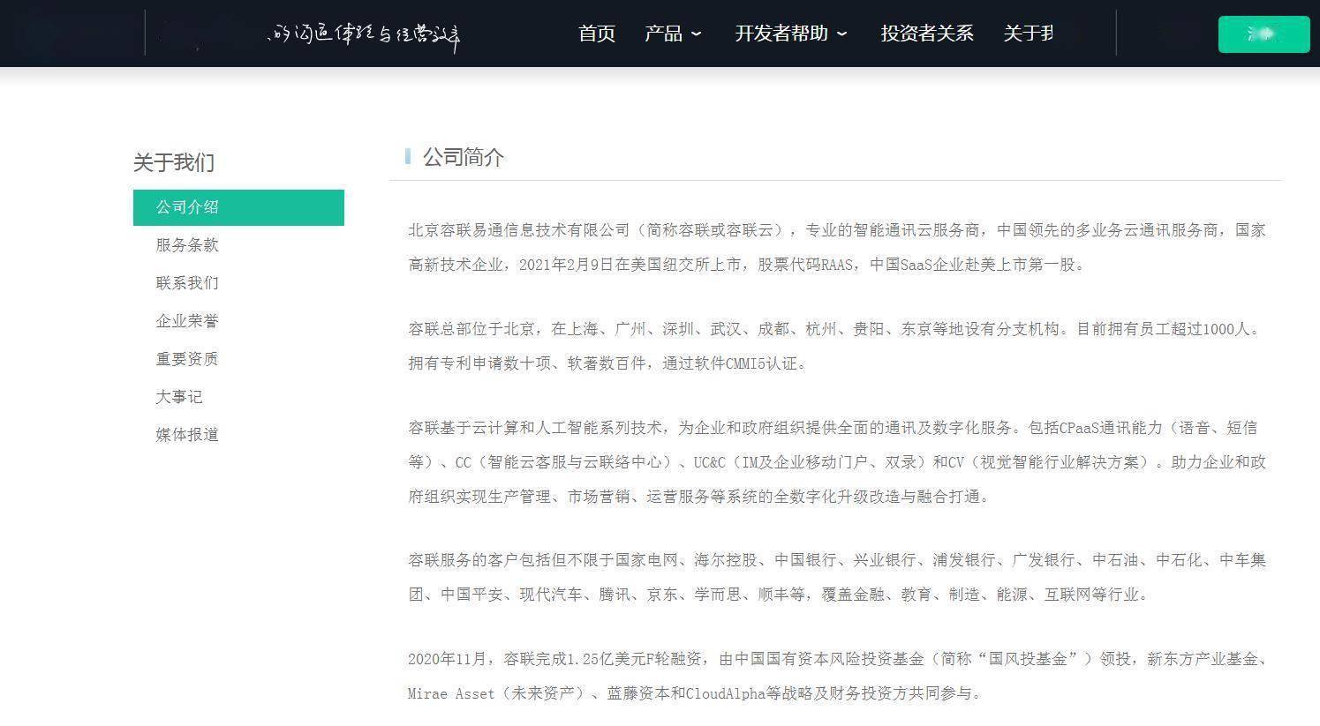Open the 媒体报道 sidebar link
The image size is (1320, 726).
pyautogui.click(x=187, y=435)
